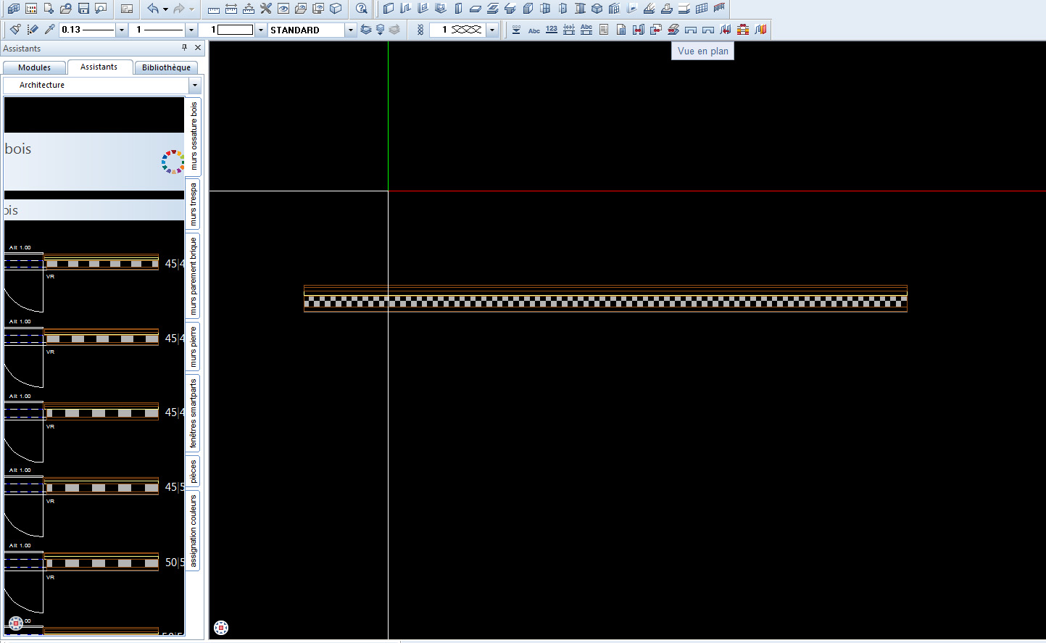Open project cube icon at toolbar start
Viewport: 1046px width, 643px height.
(14, 9)
